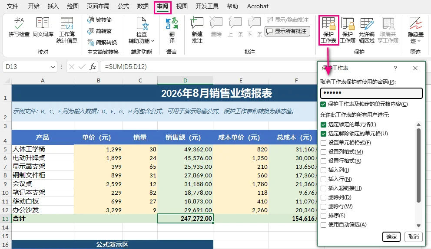Enable 设置单元格格式 permission
The image size is (431, 249).
coord(324,143)
